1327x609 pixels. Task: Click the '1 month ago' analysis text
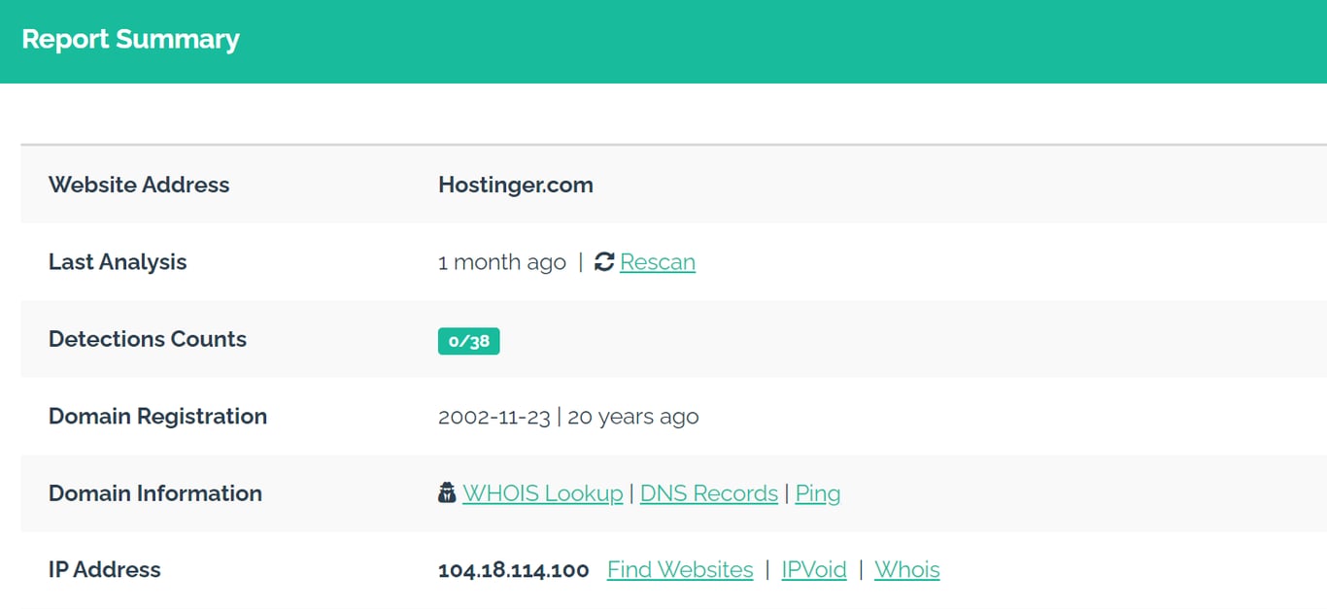pyautogui.click(x=502, y=261)
